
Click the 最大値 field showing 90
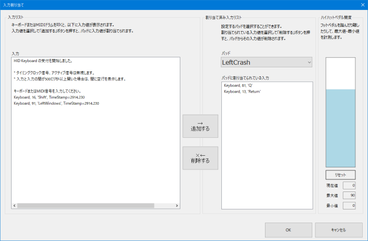tap(349, 195)
